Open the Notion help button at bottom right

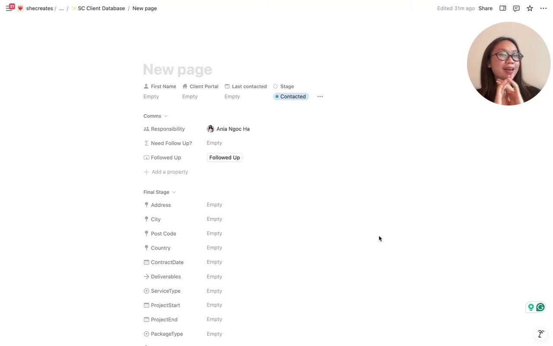pos(541,334)
